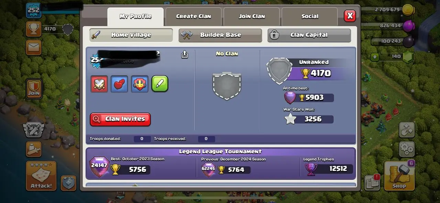Click the red Clan Invites button
This screenshot has height=203, width=440.
click(120, 119)
